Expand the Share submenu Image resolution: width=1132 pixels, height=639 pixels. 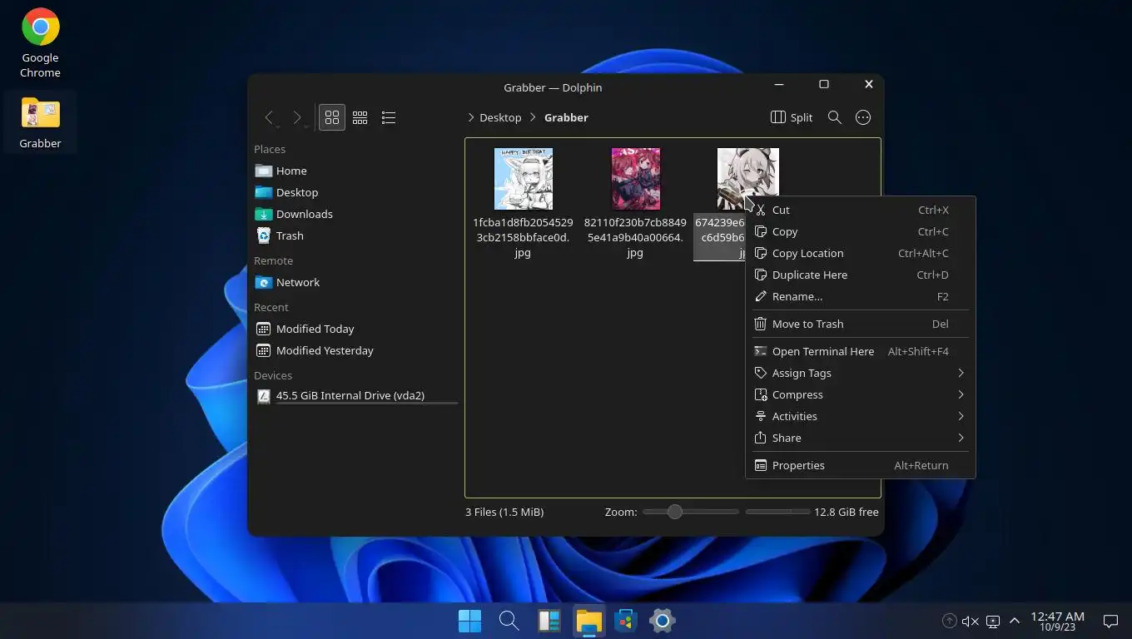coord(860,438)
